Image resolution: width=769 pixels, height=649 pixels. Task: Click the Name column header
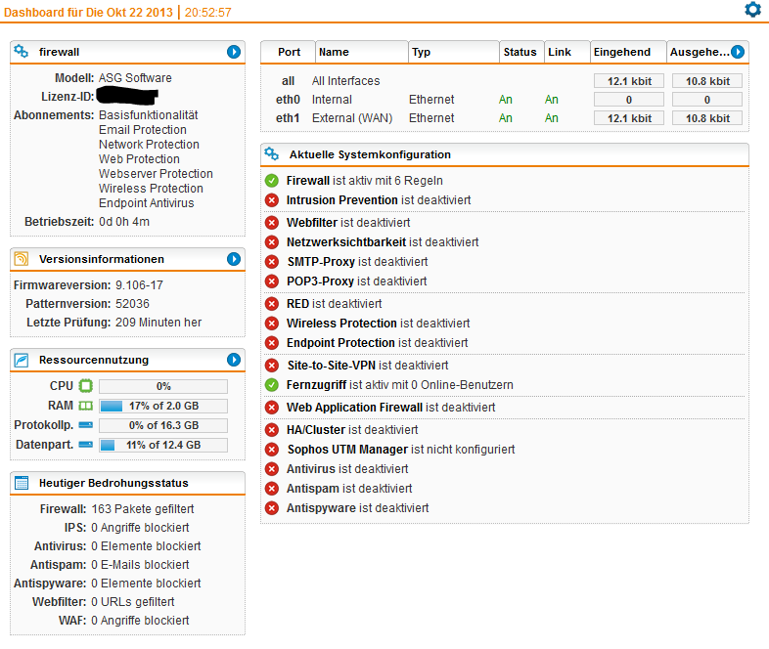point(360,52)
